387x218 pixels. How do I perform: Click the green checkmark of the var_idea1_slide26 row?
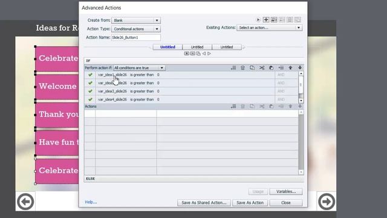coord(90,74)
